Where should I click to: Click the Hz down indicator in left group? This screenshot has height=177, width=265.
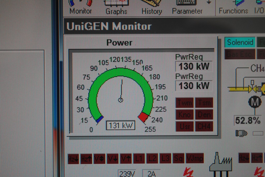tap(73, 158)
